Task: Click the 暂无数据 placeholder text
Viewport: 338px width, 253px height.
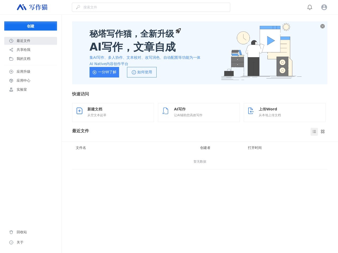Action: [200, 162]
